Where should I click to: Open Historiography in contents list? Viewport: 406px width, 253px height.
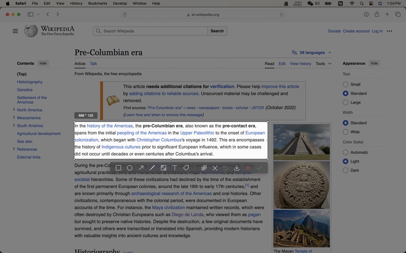[30, 82]
